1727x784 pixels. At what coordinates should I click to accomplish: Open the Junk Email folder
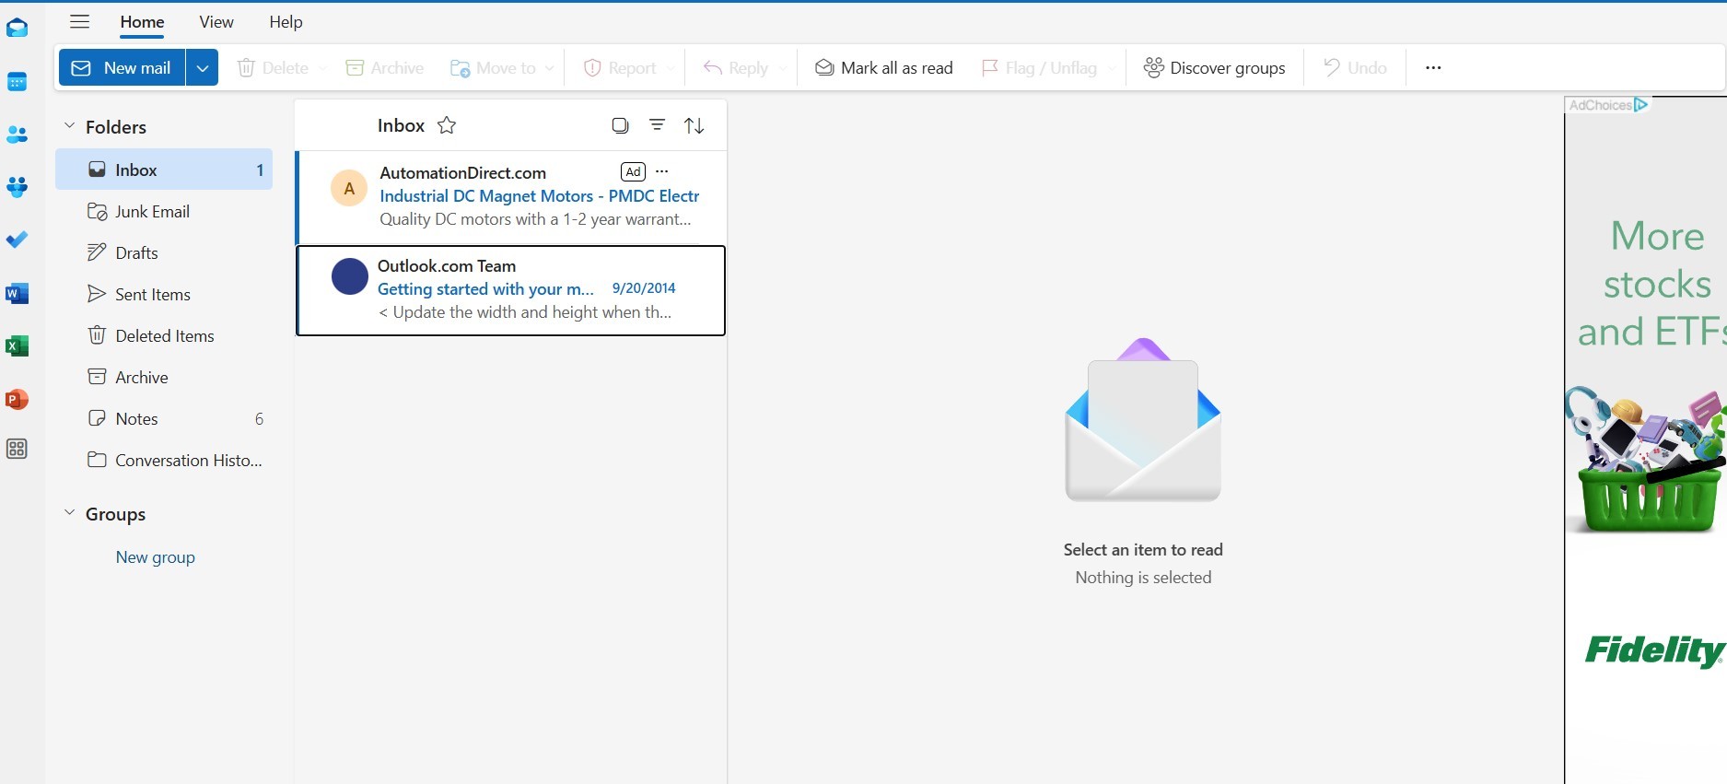pos(164,211)
